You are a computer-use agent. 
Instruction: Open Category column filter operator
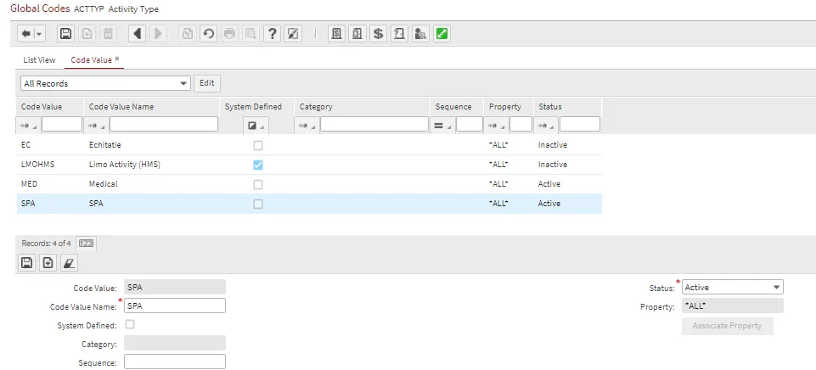click(307, 126)
